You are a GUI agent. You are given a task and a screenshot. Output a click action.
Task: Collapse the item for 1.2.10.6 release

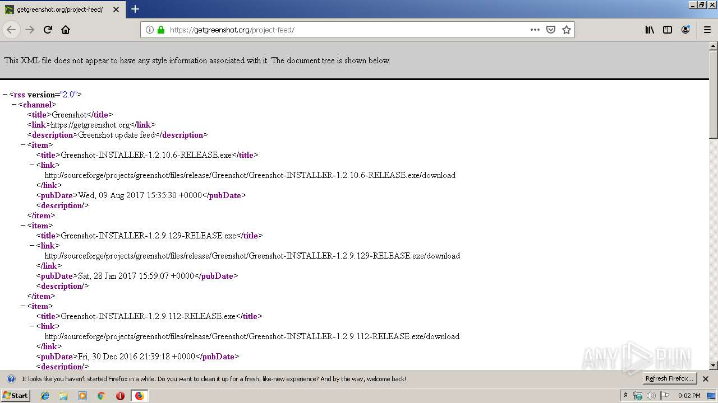coord(23,145)
